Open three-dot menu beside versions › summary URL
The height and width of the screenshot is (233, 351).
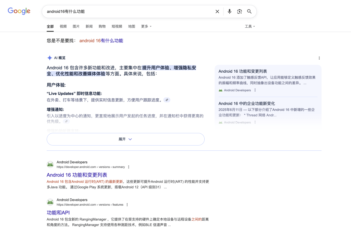pyautogui.click(x=129, y=167)
